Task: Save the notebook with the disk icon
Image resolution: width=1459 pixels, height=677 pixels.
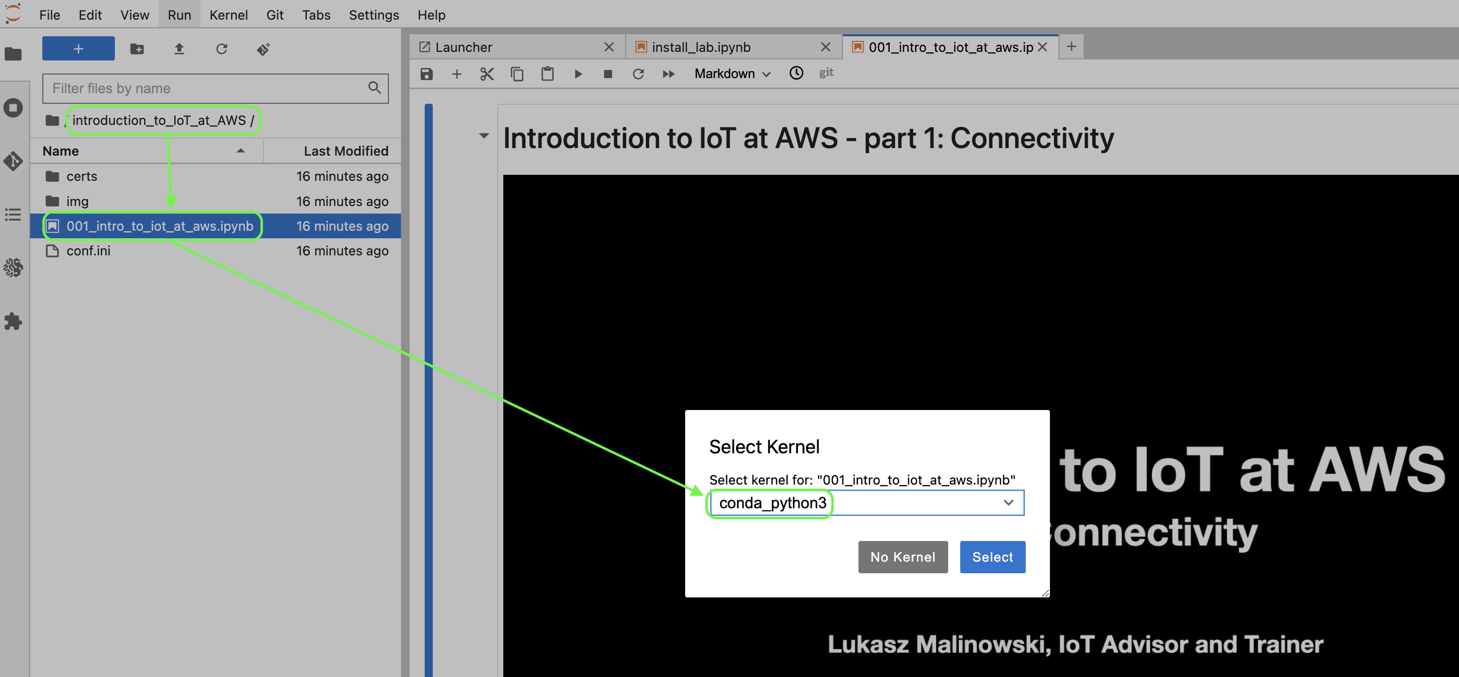Action: coord(427,74)
